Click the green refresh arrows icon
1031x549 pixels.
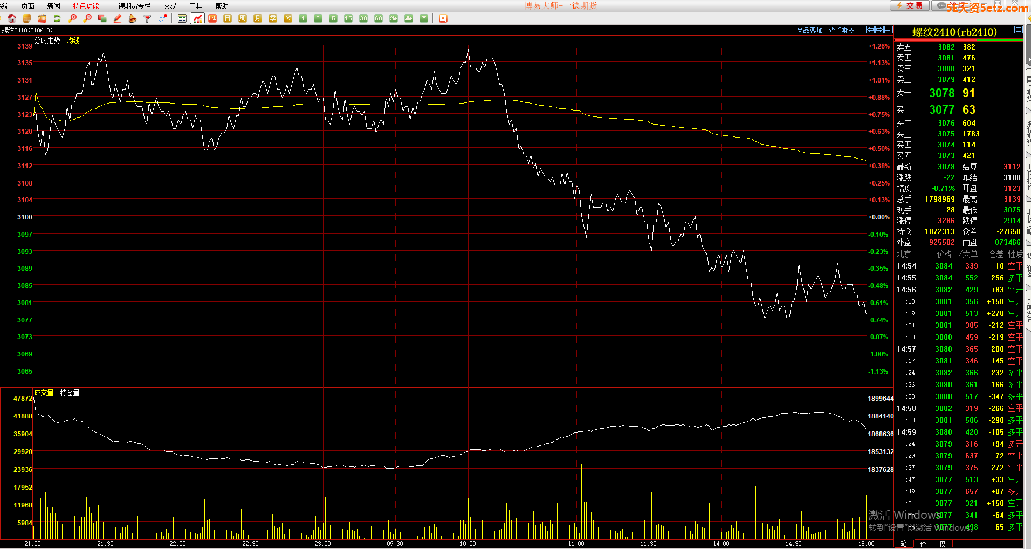[x=57, y=18]
